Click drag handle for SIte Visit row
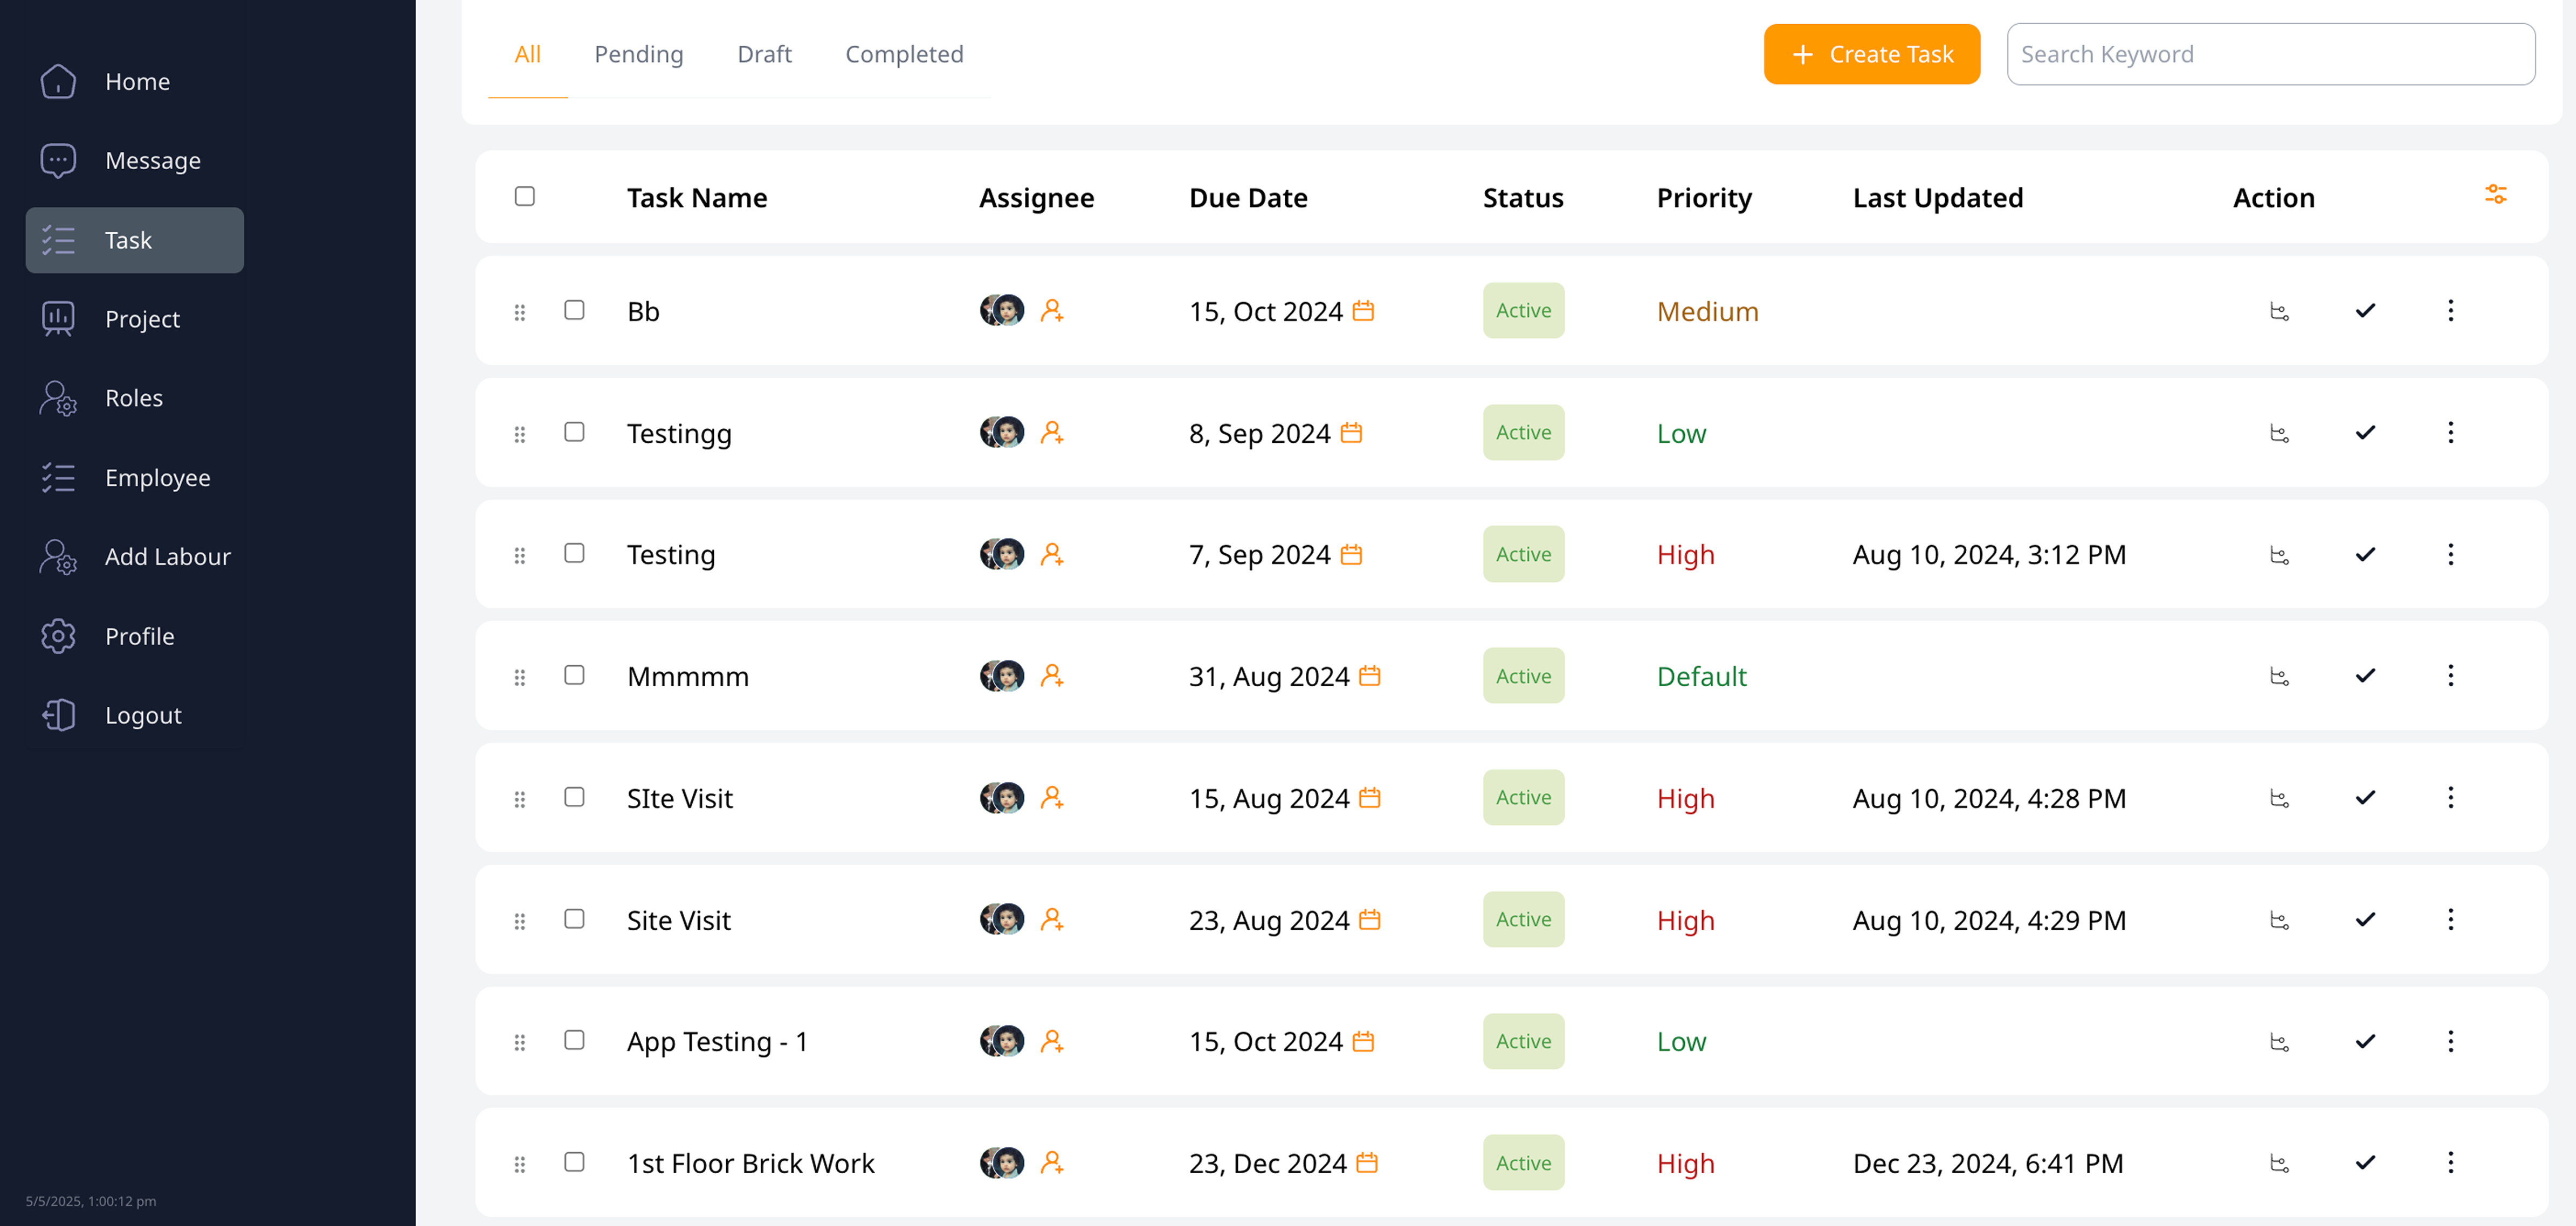The height and width of the screenshot is (1226, 2576). click(x=519, y=798)
